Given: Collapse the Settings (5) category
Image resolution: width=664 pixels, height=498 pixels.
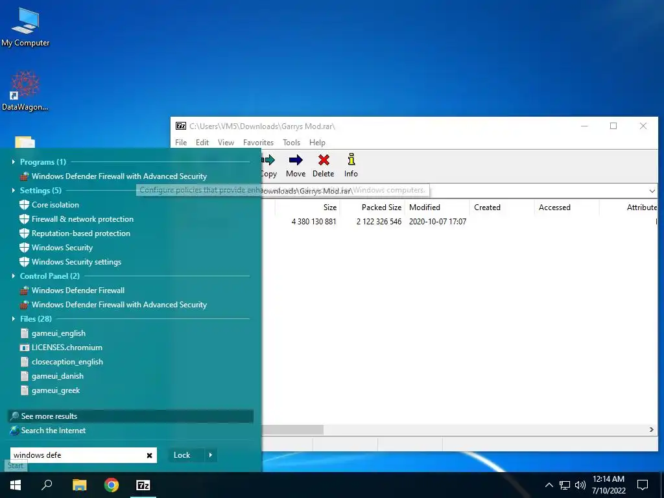Looking at the screenshot, I should 13,191.
